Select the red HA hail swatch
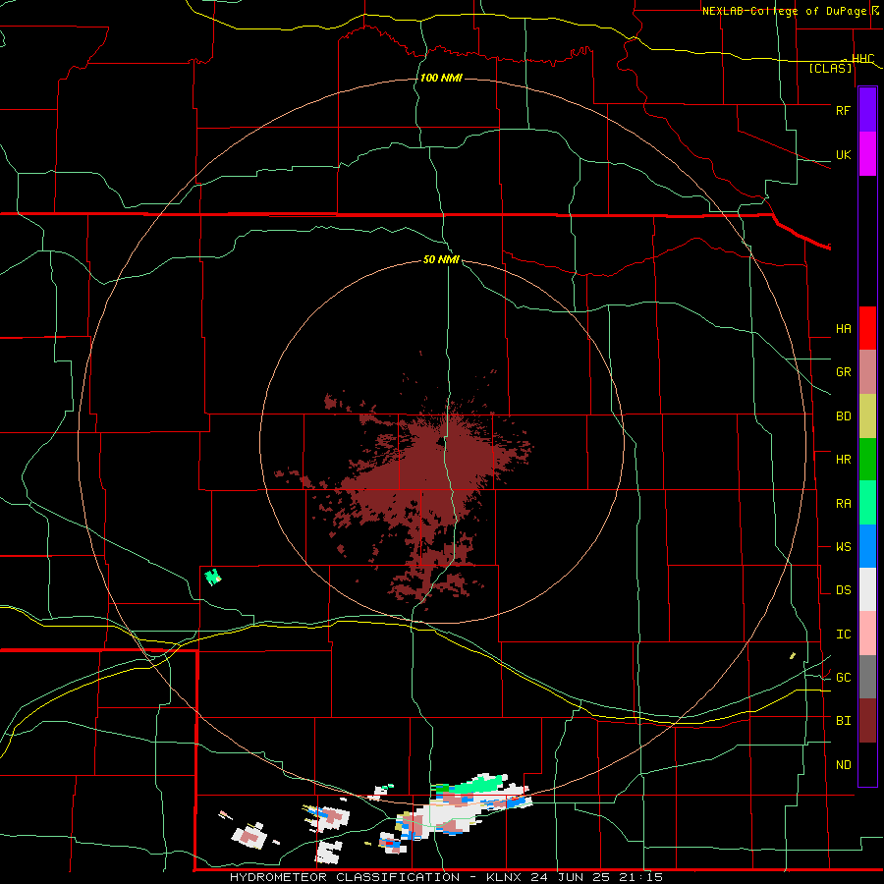The height and width of the screenshot is (884, 884). click(x=867, y=328)
